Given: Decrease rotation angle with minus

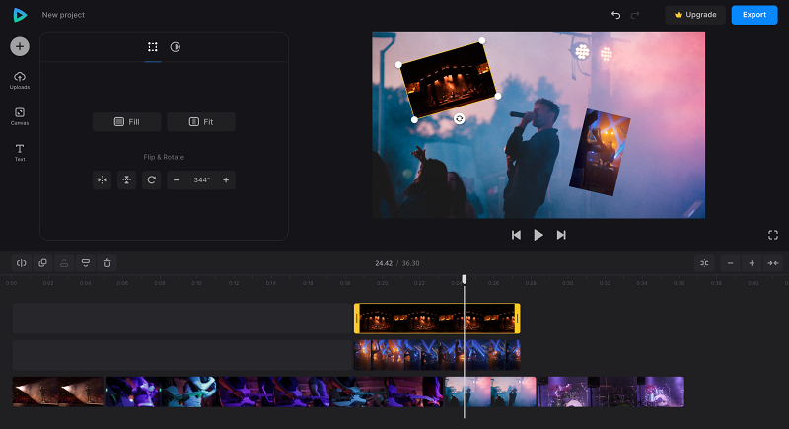Looking at the screenshot, I should pyautogui.click(x=177, y=180).
